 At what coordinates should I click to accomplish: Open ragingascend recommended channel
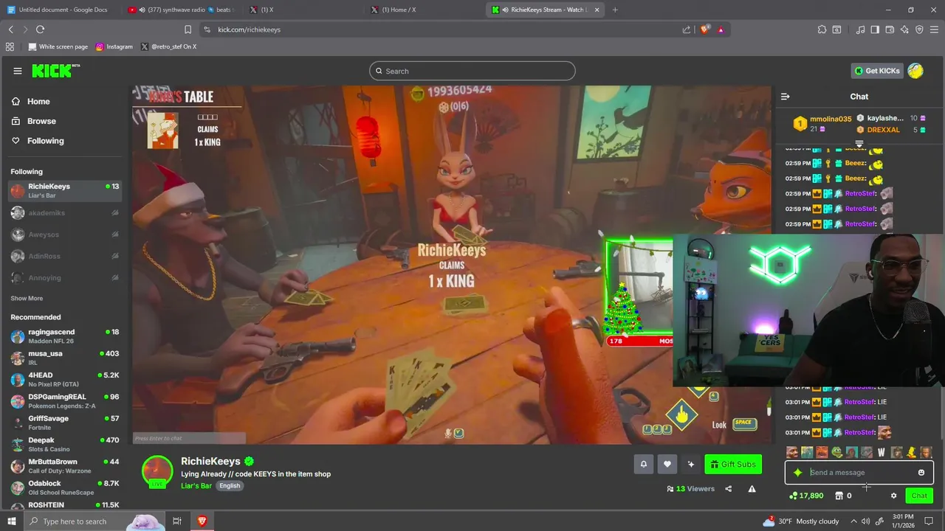65,336
